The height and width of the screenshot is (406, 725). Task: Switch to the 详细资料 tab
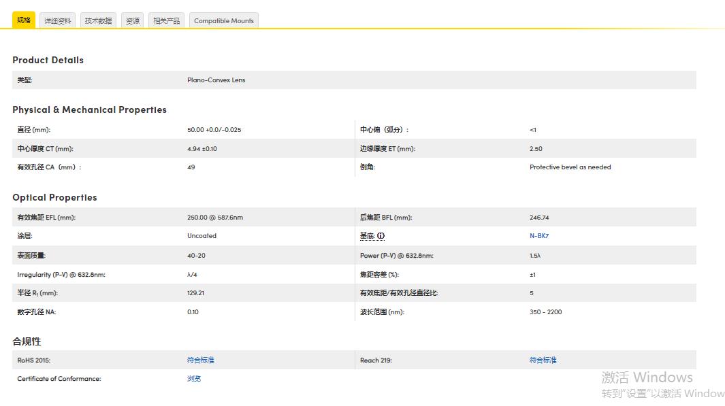pos(57,20)
